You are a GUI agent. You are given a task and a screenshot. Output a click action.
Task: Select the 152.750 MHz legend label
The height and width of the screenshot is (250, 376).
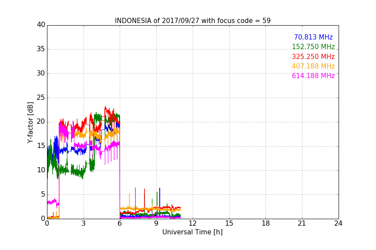coord(313,47)
